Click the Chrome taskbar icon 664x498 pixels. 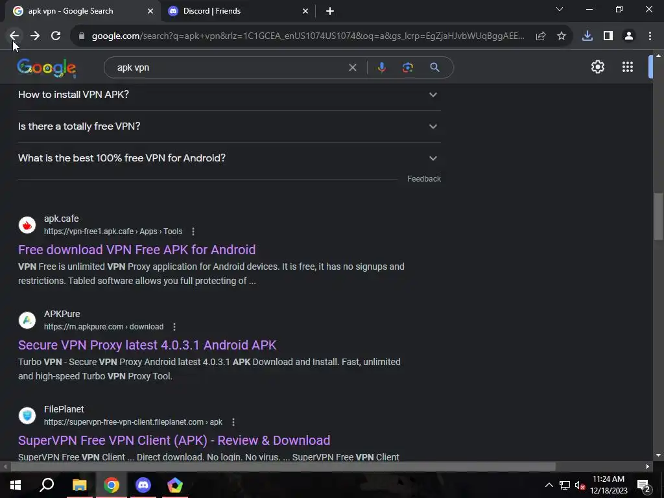pos(112,485)
